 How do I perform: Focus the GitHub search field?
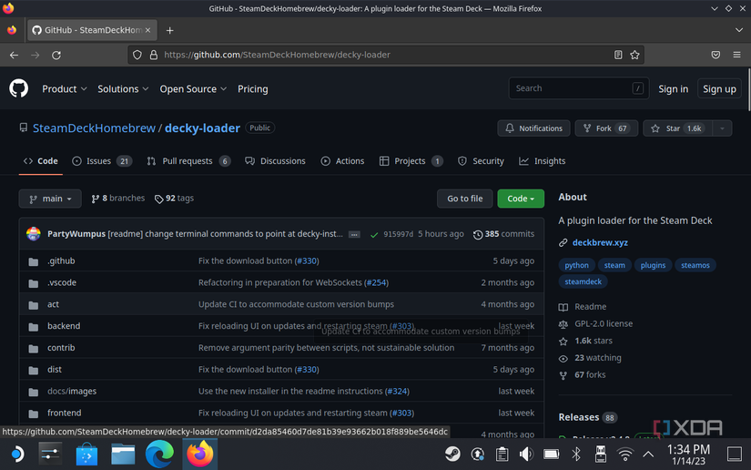(579, 88)
